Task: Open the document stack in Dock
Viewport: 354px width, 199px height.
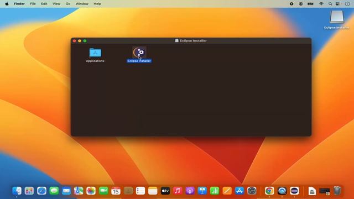Action: click(x=312, y=191)
